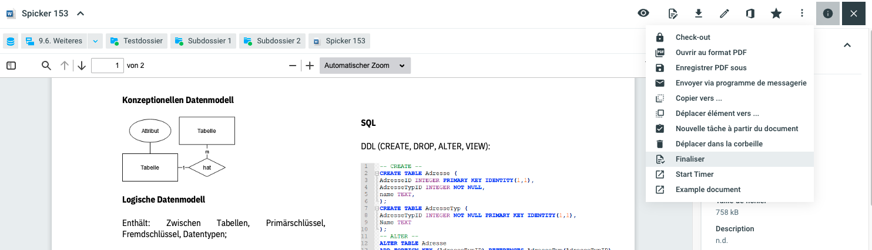This screenshot has height=250, width=872.
Task: Click the eye preview icon in header
Action: coord(643,13)
